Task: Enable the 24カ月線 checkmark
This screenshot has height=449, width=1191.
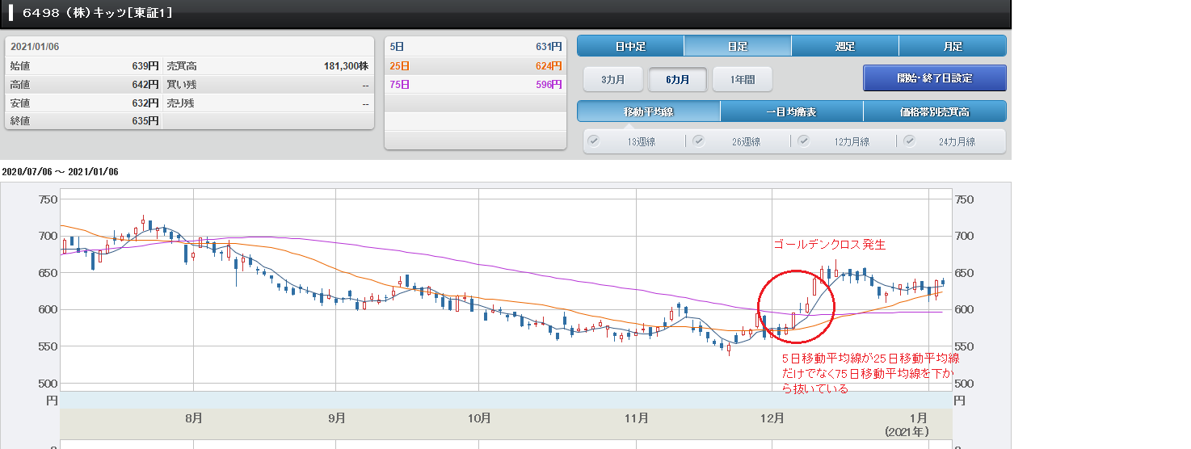Action: pos(909,141)
